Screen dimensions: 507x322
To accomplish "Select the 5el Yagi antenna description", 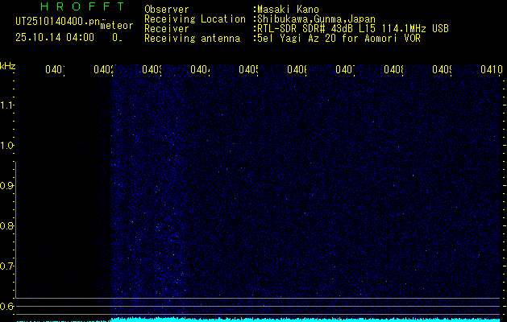I will [339, 39].
